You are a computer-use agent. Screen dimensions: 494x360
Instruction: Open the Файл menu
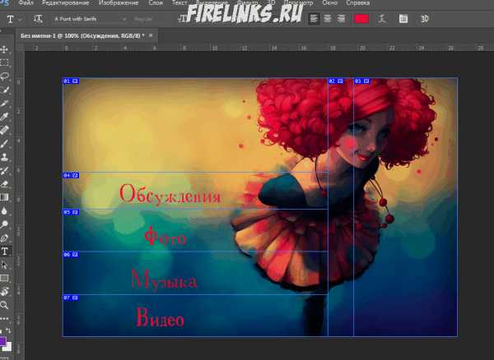tap(26, 2)
